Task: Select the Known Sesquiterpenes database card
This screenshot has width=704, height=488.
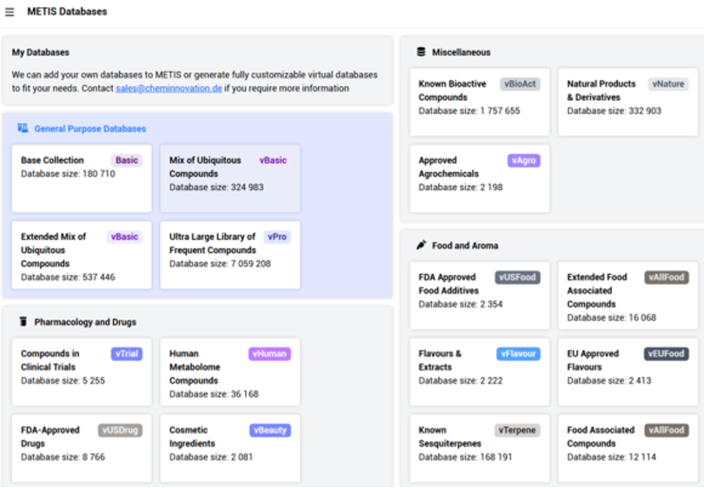Action: click(480, 448)
